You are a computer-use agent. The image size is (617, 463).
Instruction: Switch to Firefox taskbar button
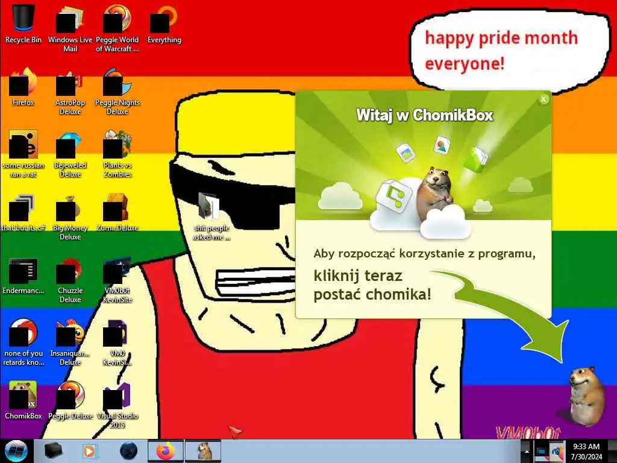(166, 451)
